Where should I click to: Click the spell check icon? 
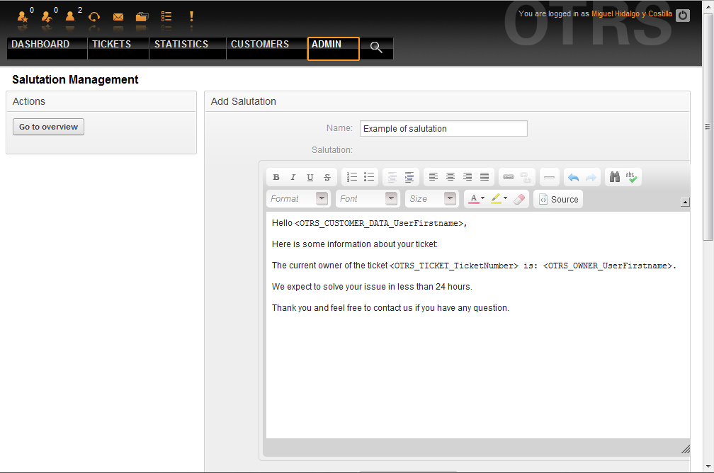pos(632,177)
